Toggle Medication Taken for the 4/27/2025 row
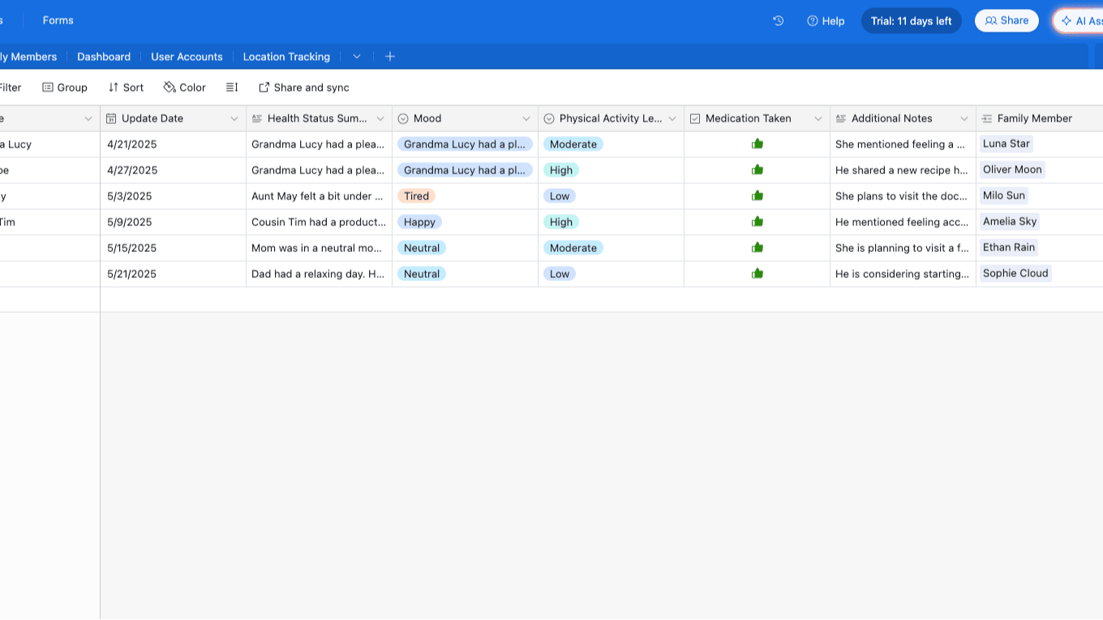 pos(758,169)
